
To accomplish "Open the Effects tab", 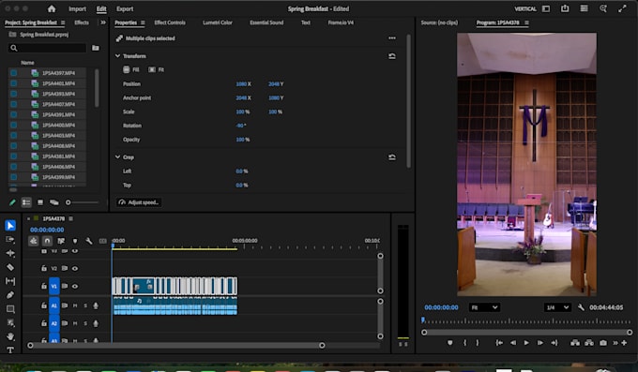I will (x=82, y=22).
